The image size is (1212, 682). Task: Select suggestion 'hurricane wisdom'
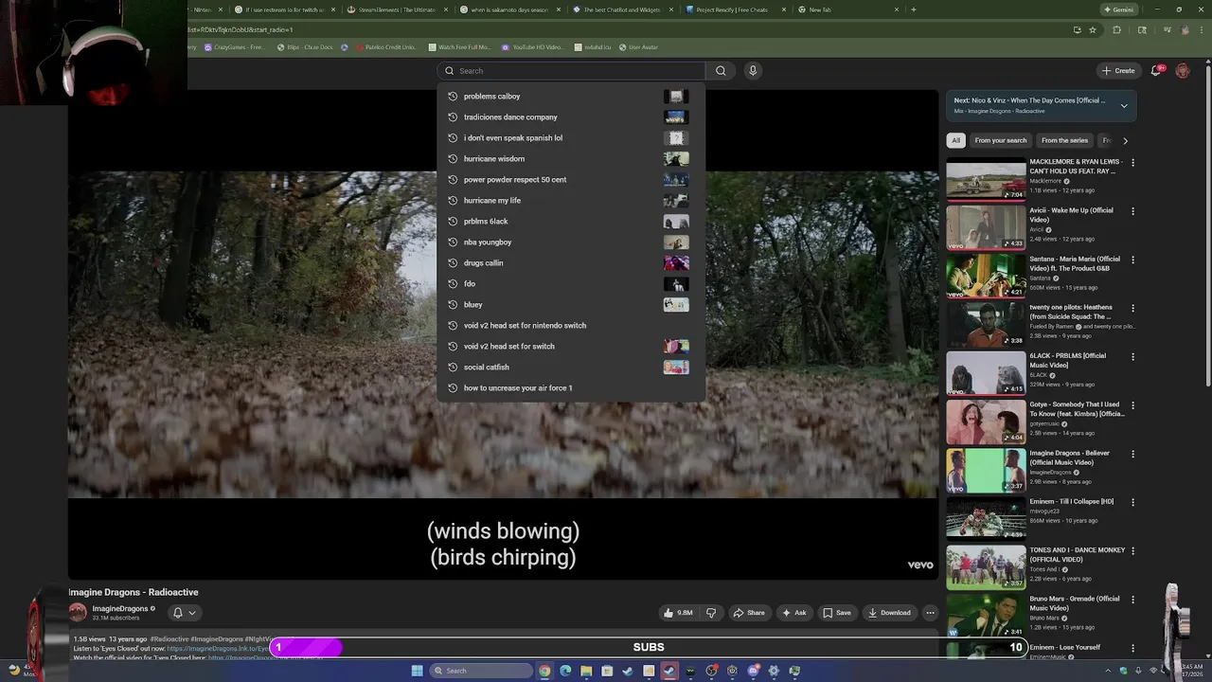(x=571, y=158)
